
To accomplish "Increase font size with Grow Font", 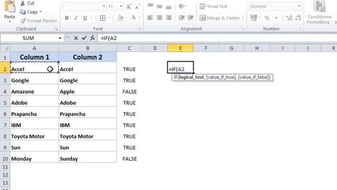I will (x=128, y=6).
